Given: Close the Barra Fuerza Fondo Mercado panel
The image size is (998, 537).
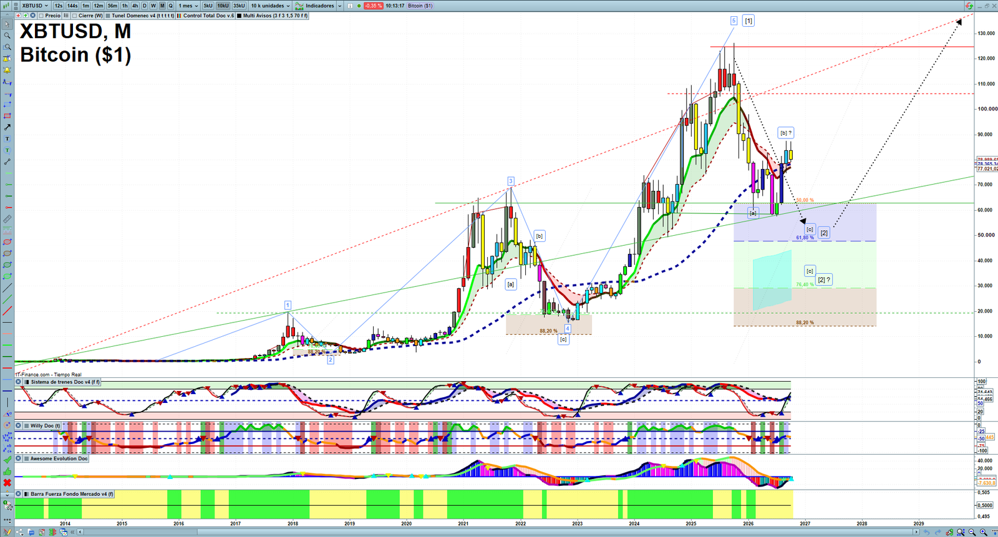Looking at the screenshot, I should coord(18,494).
